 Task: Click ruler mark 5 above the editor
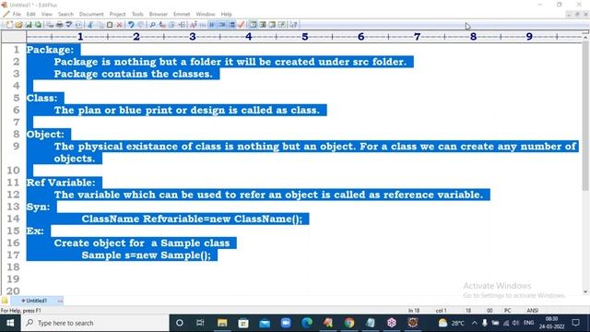click(x=305, y=37)
